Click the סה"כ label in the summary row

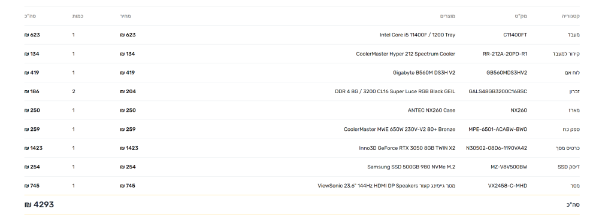(x=573, y=205)
